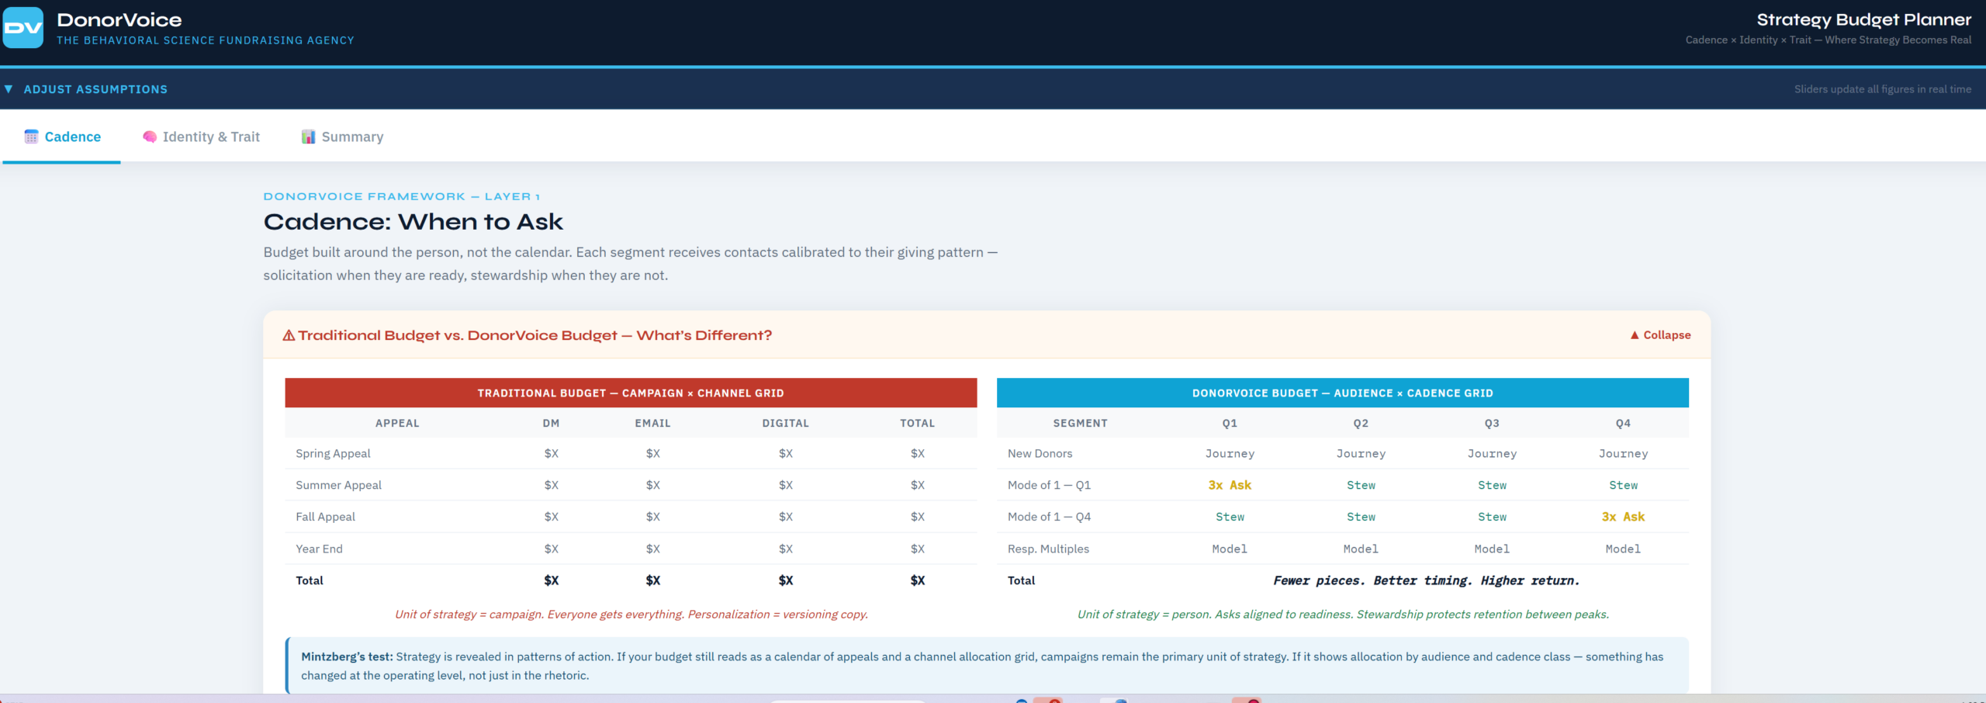
Task: Open the Identity & Trait tab
Action: coord(211,137)
